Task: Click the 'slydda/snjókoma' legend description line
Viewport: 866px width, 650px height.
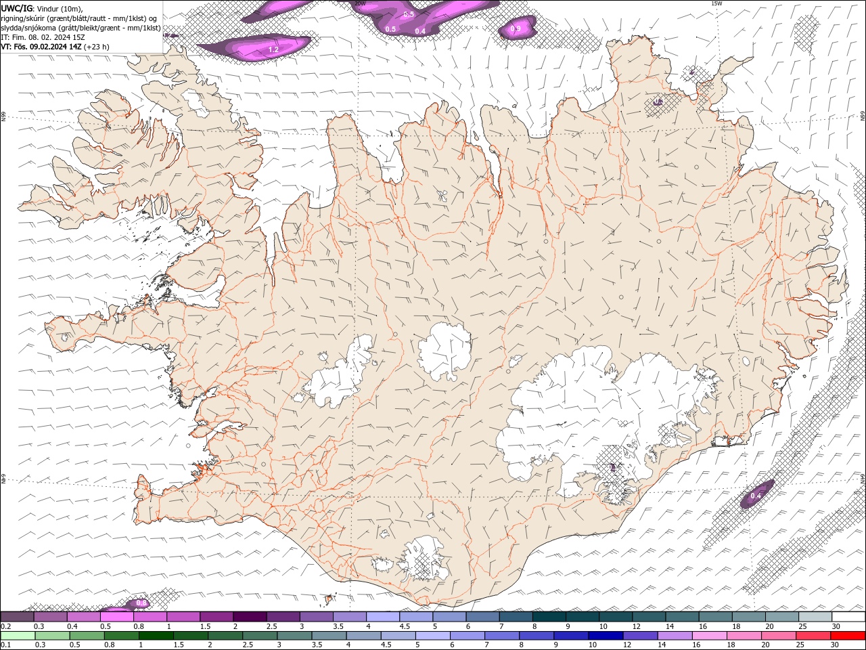Action: click(x=81, y=28)
